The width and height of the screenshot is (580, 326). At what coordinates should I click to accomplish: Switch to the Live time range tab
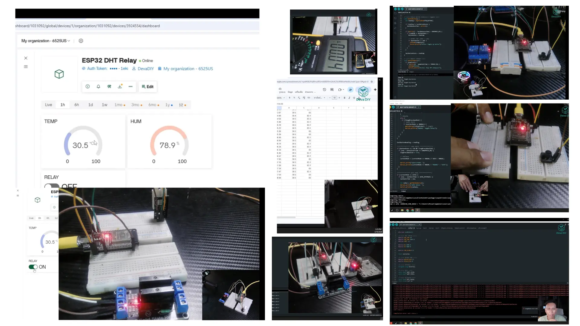(x=48, y=105)
